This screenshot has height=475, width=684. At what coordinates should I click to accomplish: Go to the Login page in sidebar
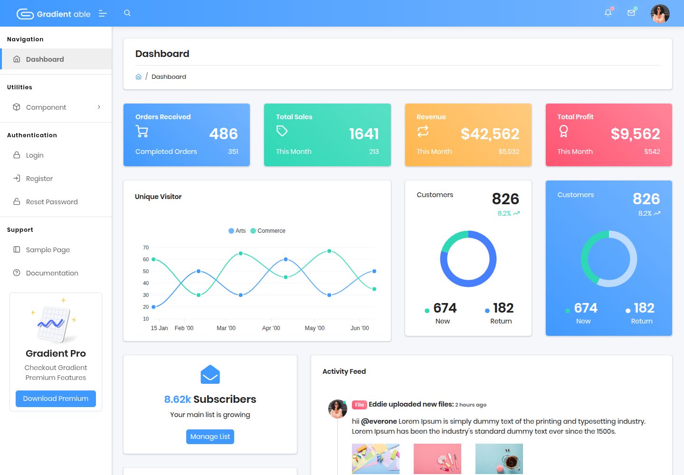56,155
